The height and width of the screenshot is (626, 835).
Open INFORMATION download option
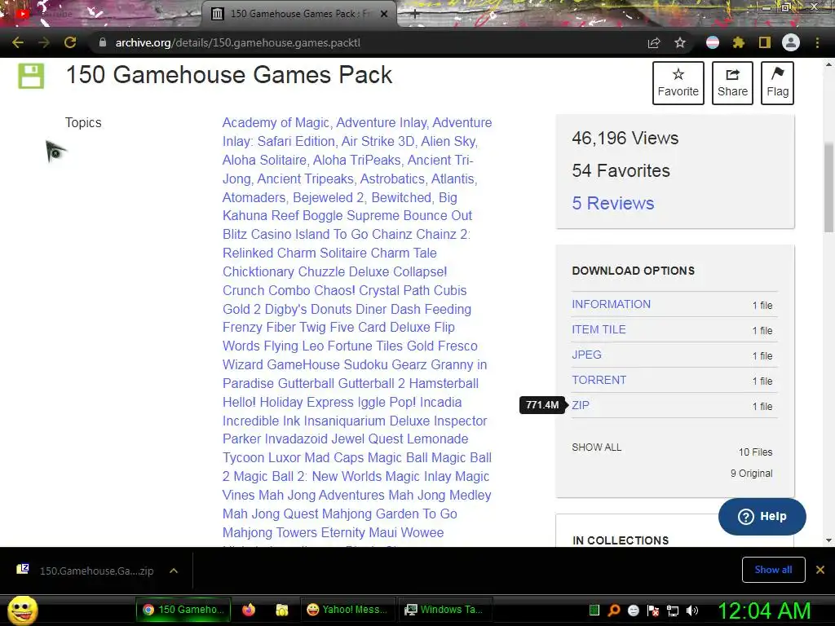[612, 304]
